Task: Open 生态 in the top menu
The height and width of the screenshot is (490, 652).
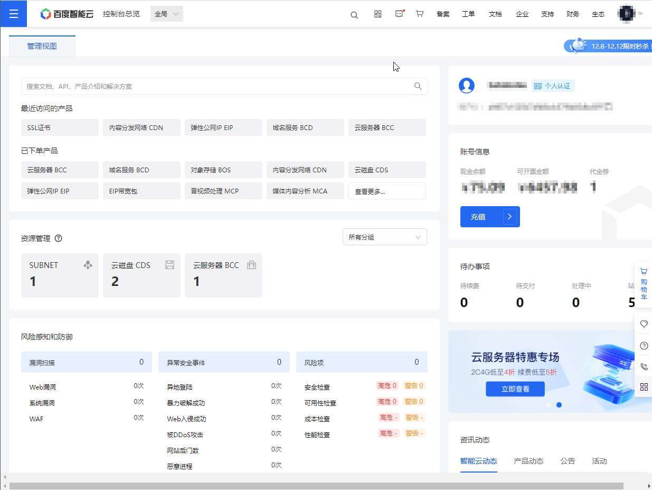Action: 598,14
